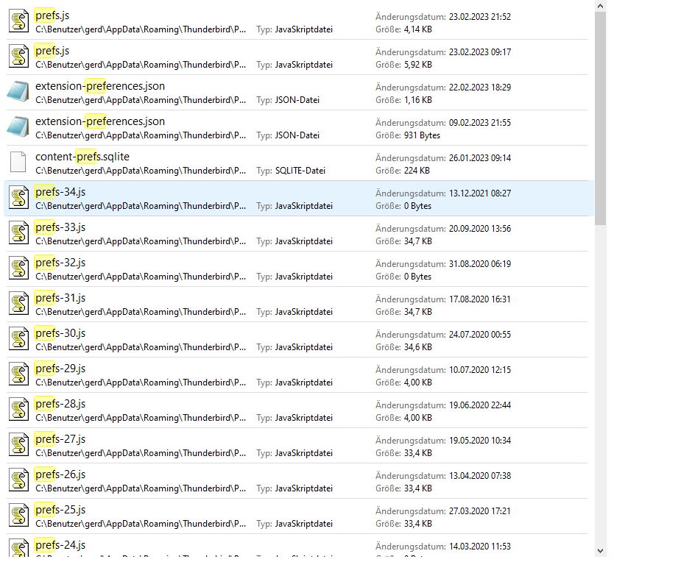Click Größe: 34,6 KB for prefs-30.js
Viewport: 692px width, 562px height.
click(x=404, y=347)
